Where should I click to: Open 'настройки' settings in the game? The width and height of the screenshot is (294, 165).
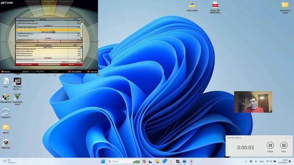(x=74, y=71)
